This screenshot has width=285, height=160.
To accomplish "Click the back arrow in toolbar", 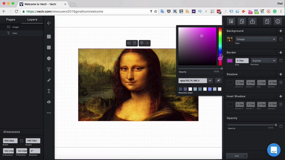I will (49, 23).
